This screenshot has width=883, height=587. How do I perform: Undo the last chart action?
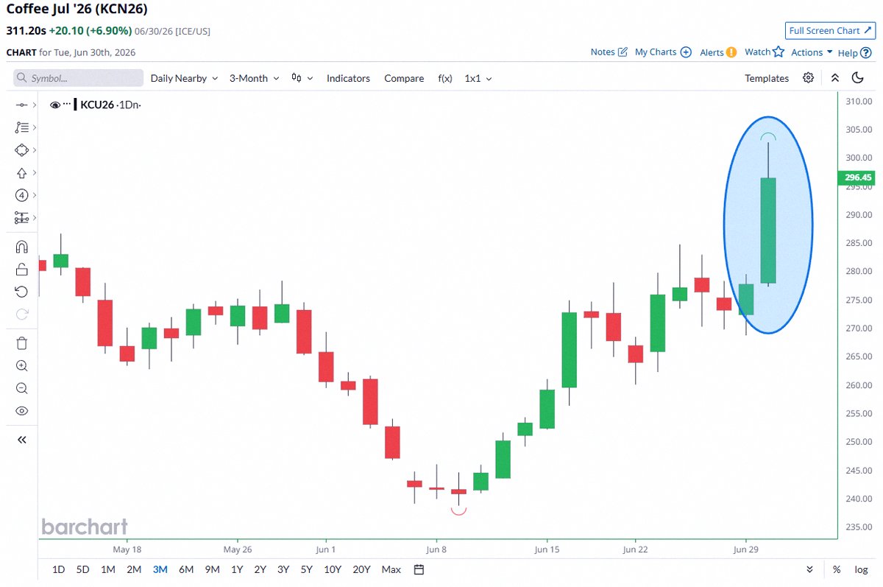tap(21, 292)
